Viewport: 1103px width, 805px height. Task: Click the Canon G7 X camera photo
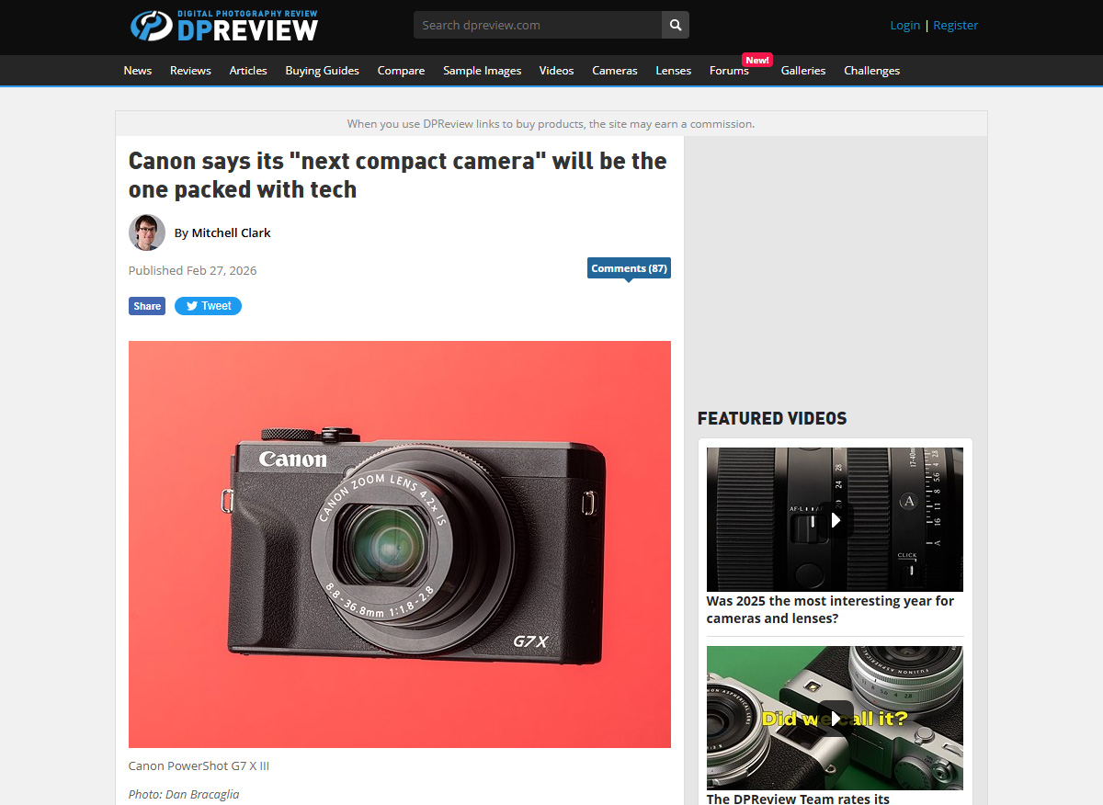click(400, 544)
